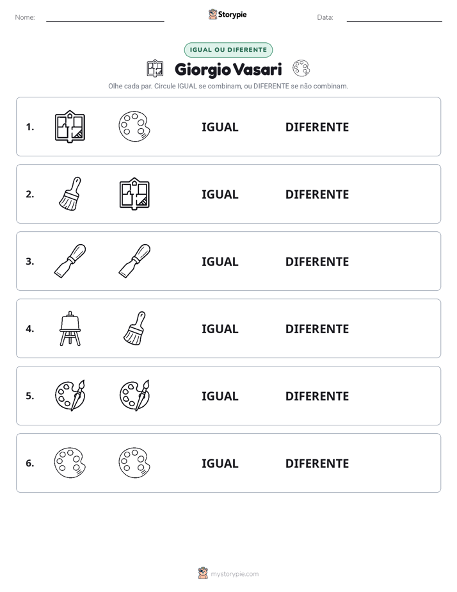
Task: Click the Storypie logo at top
Action: click(x=227, y=14)
